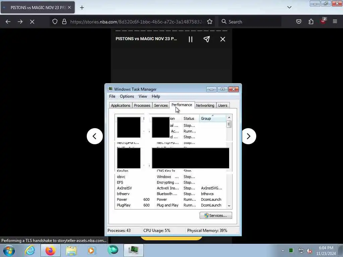The height and width of the screenshot is (257, 343).
Task: Select the idsvc service row
Action: pyautogui.click(x=170, y=177)
